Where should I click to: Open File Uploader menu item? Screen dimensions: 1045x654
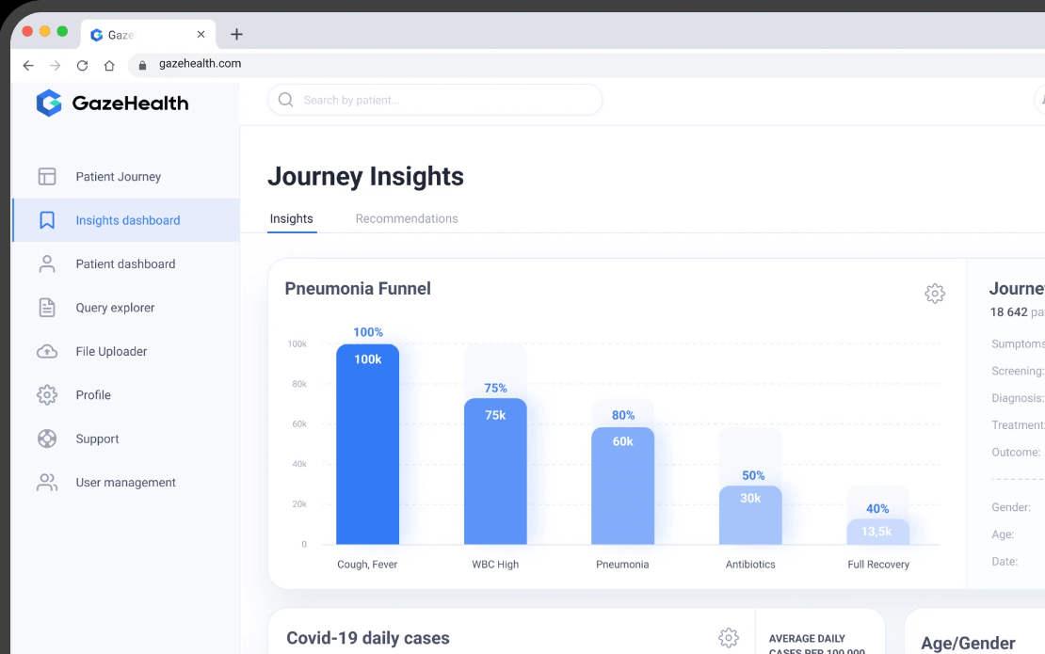pos(126,351)
